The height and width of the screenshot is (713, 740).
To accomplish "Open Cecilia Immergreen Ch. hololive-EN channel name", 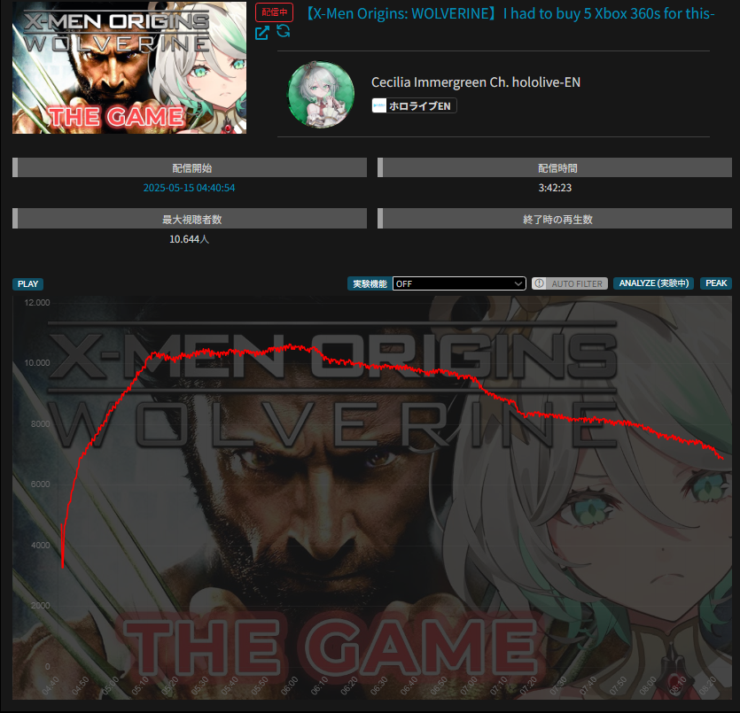I will pos(476,82).
